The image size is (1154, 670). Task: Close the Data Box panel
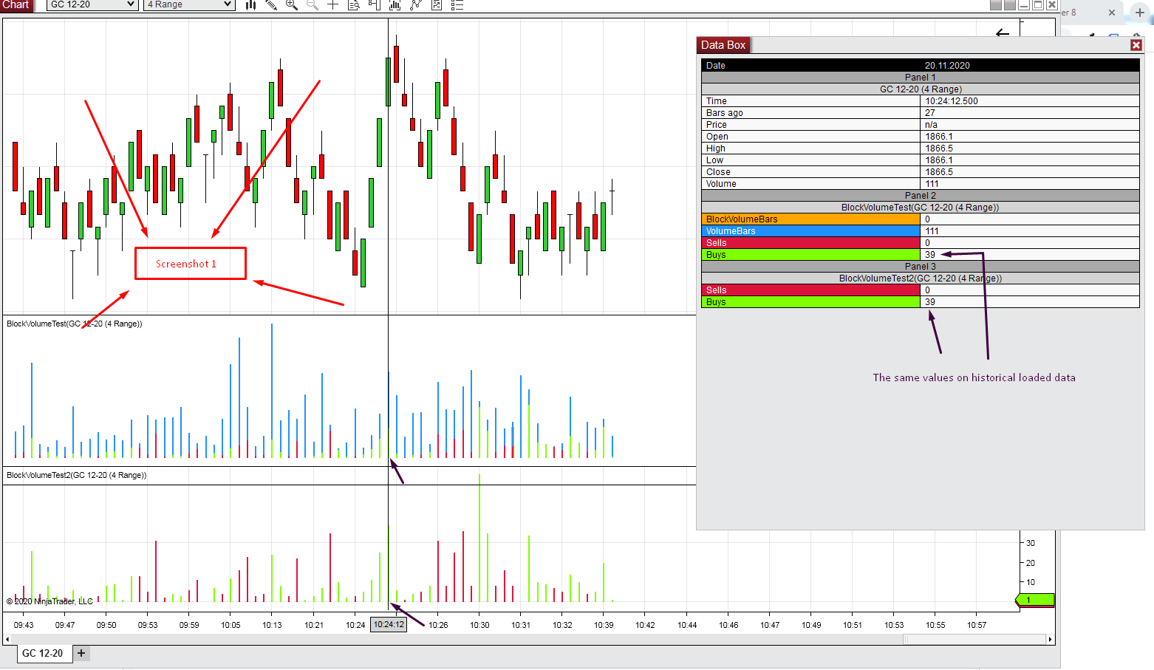pyautogui.click(x=1136, y=45)
